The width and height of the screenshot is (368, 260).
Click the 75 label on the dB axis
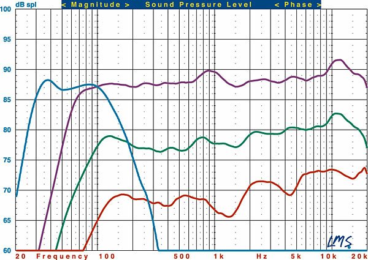coord(7,160)
